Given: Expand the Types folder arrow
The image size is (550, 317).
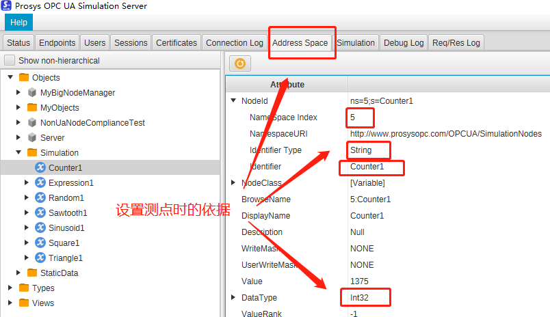Looking at the screenshot, I should pos(10,288).
